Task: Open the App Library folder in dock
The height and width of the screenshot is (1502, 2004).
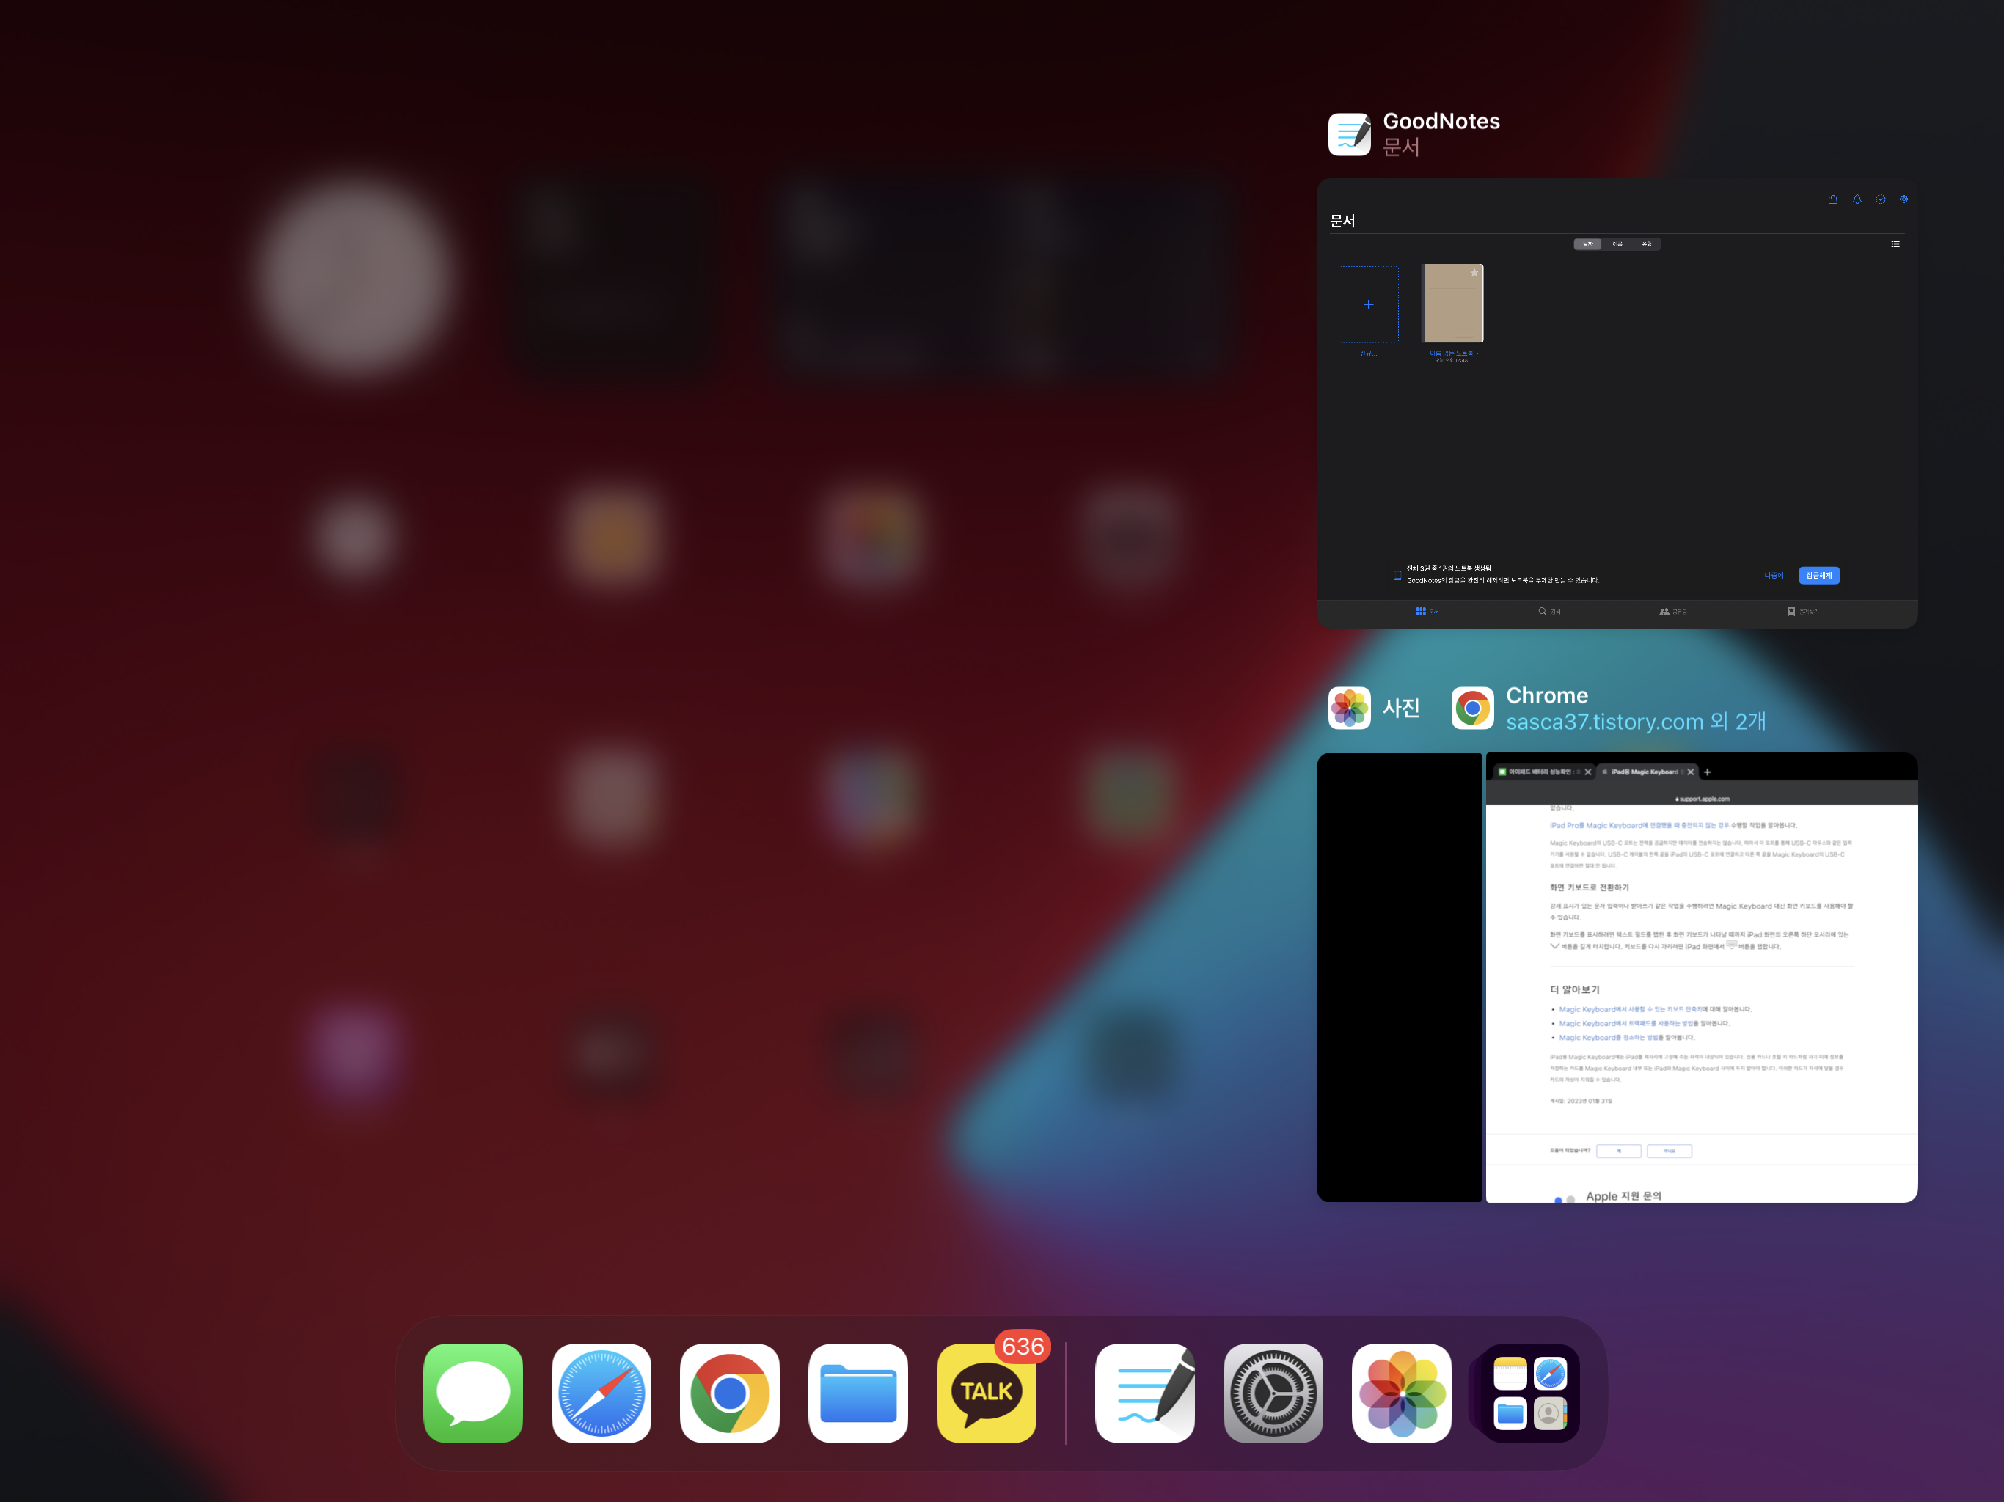Action: click(x=1529, y=1393)
